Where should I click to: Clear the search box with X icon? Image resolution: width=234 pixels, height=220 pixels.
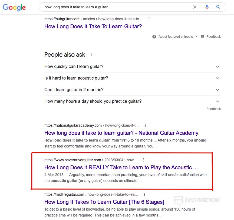click(195, 7)
